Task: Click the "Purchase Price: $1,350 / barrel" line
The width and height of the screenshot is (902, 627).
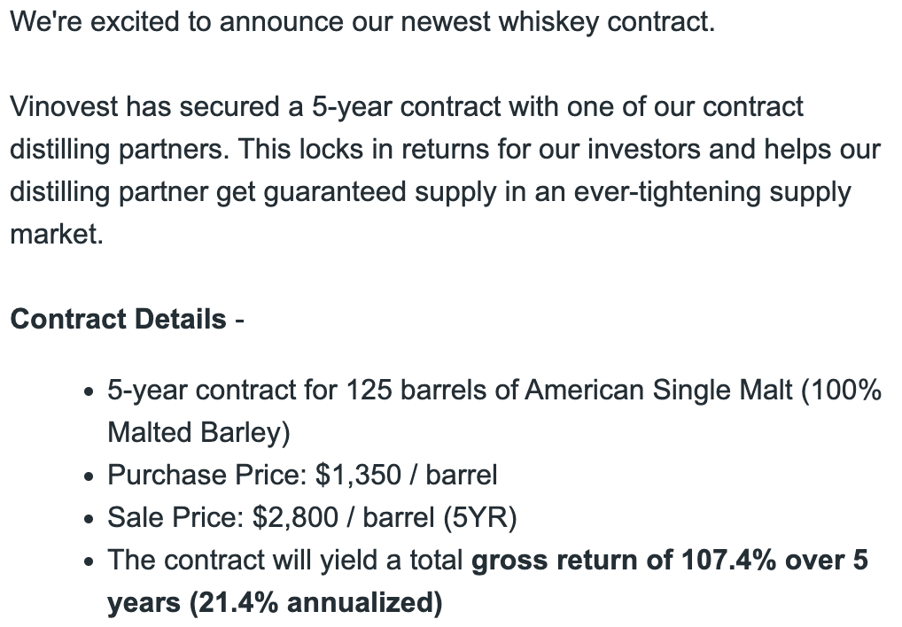Action: 302,476
